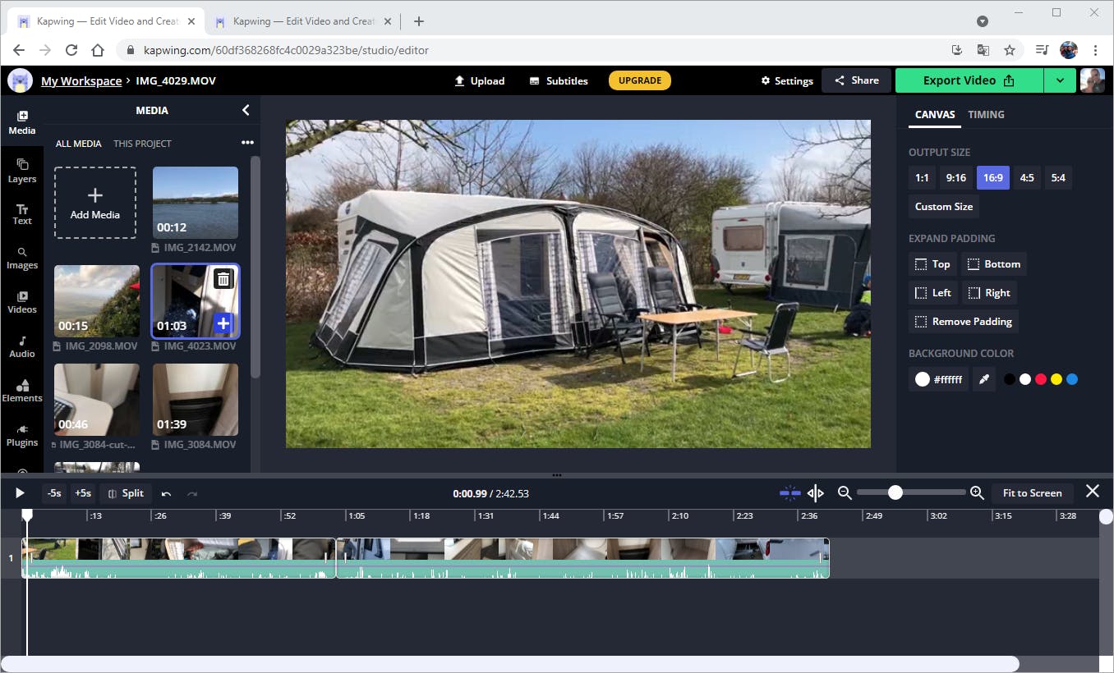Pick background color with the eyedropper

click(x=983, y=379)
